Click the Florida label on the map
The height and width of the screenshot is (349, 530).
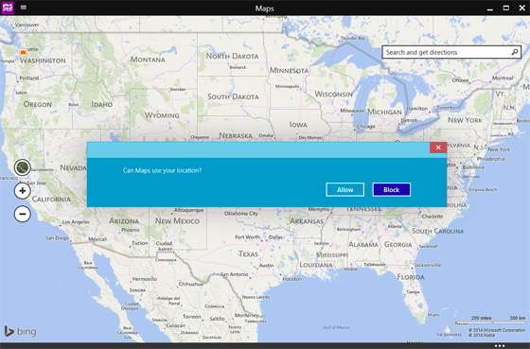411,277
